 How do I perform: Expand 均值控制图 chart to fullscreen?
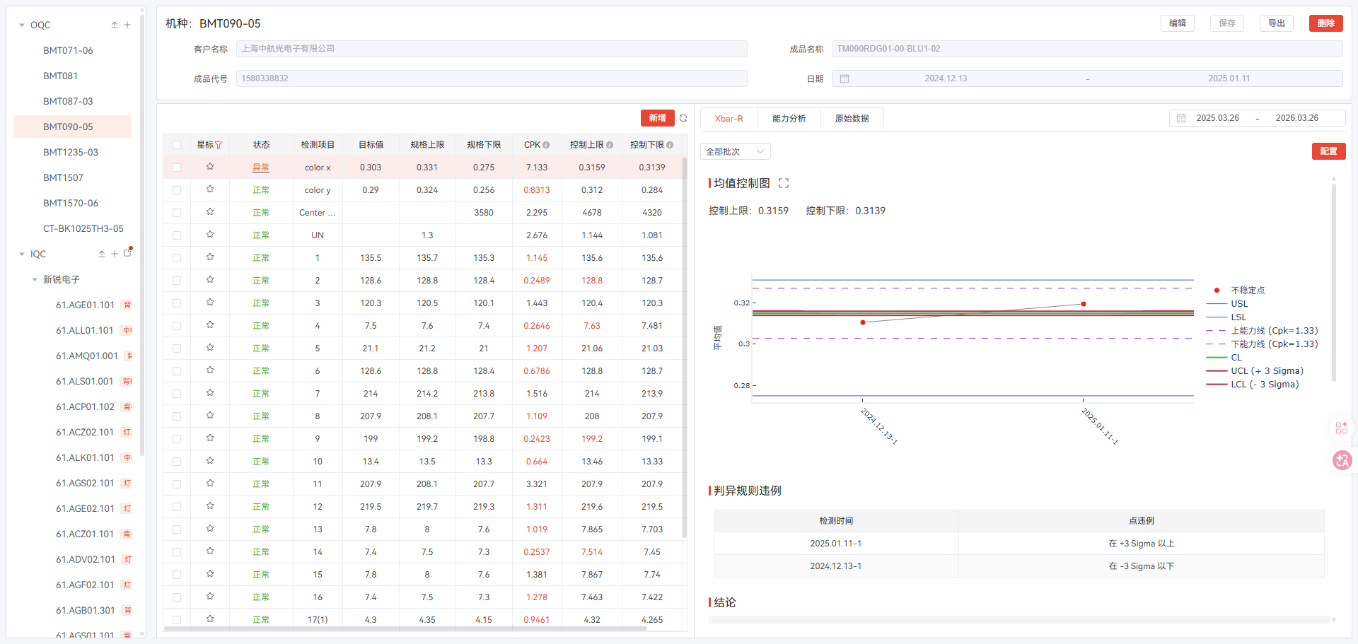tap(784, 183)
